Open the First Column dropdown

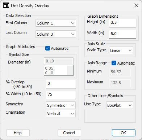pyautogui.click(x=56, y=23)
